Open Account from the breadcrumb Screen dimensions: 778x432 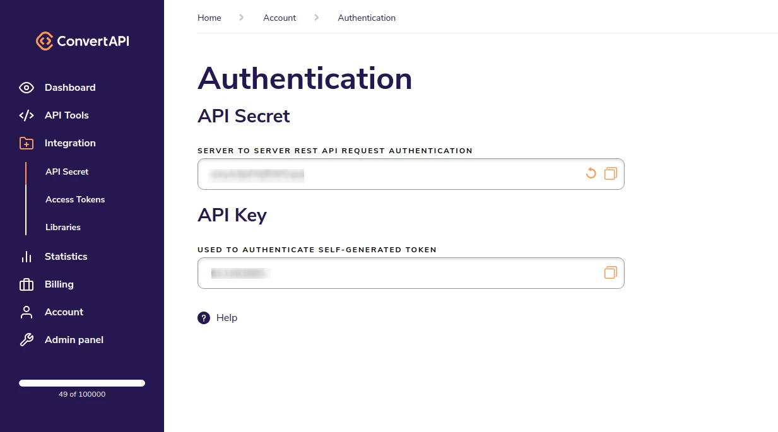click(280, 18)
